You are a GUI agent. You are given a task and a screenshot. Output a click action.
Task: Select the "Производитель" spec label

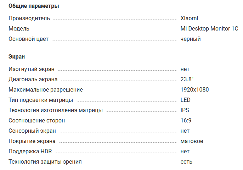click(29, 18)
